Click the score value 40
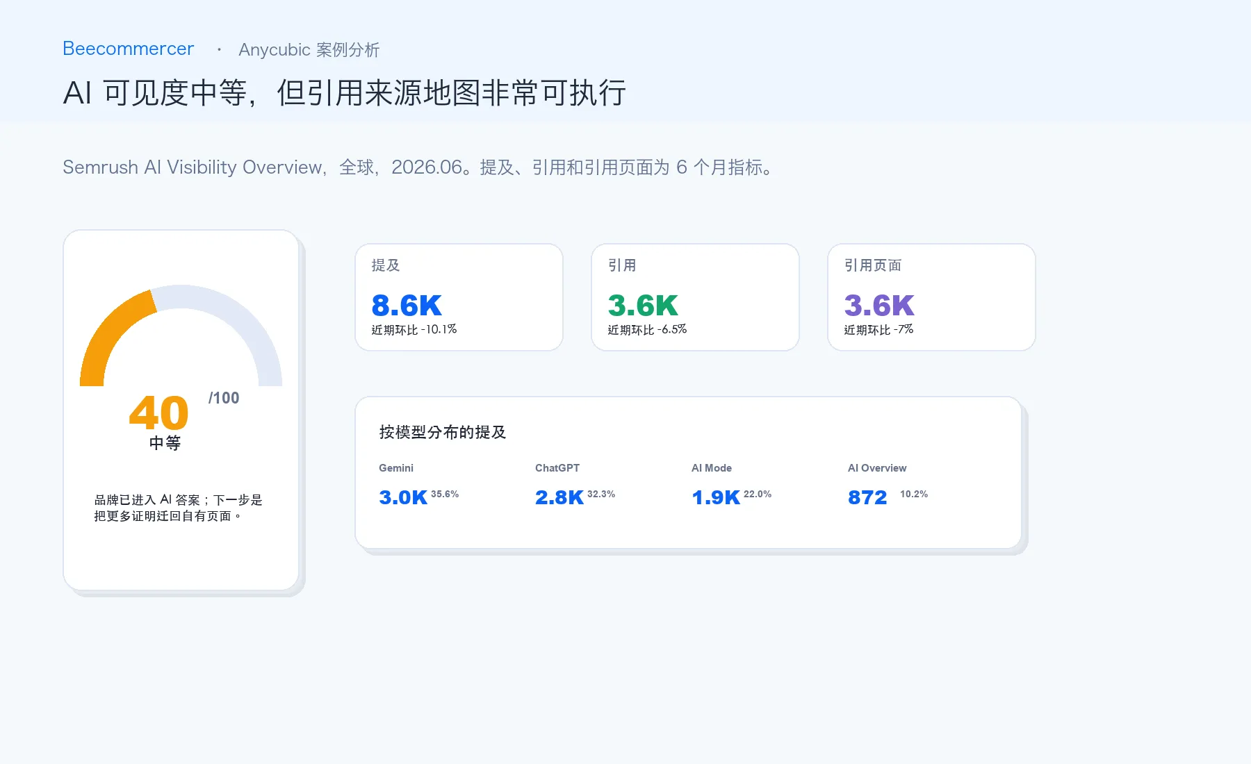The image size is (1251, 764). tap(159, 413)
